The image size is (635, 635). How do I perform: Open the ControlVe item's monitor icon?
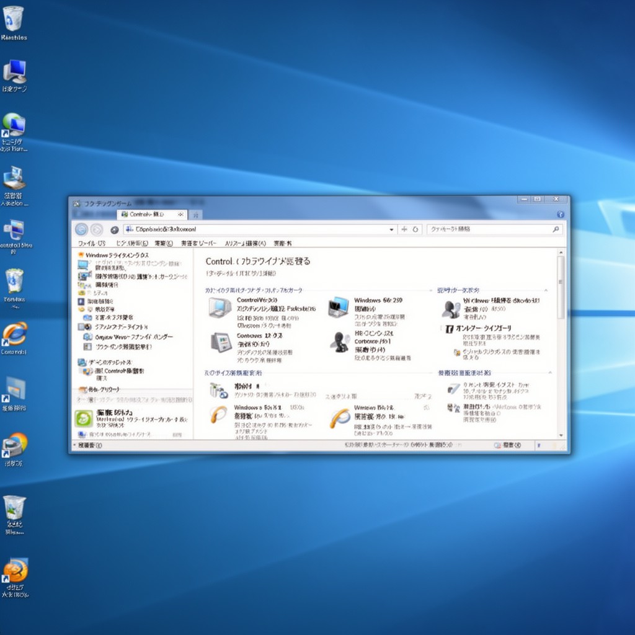220,308
